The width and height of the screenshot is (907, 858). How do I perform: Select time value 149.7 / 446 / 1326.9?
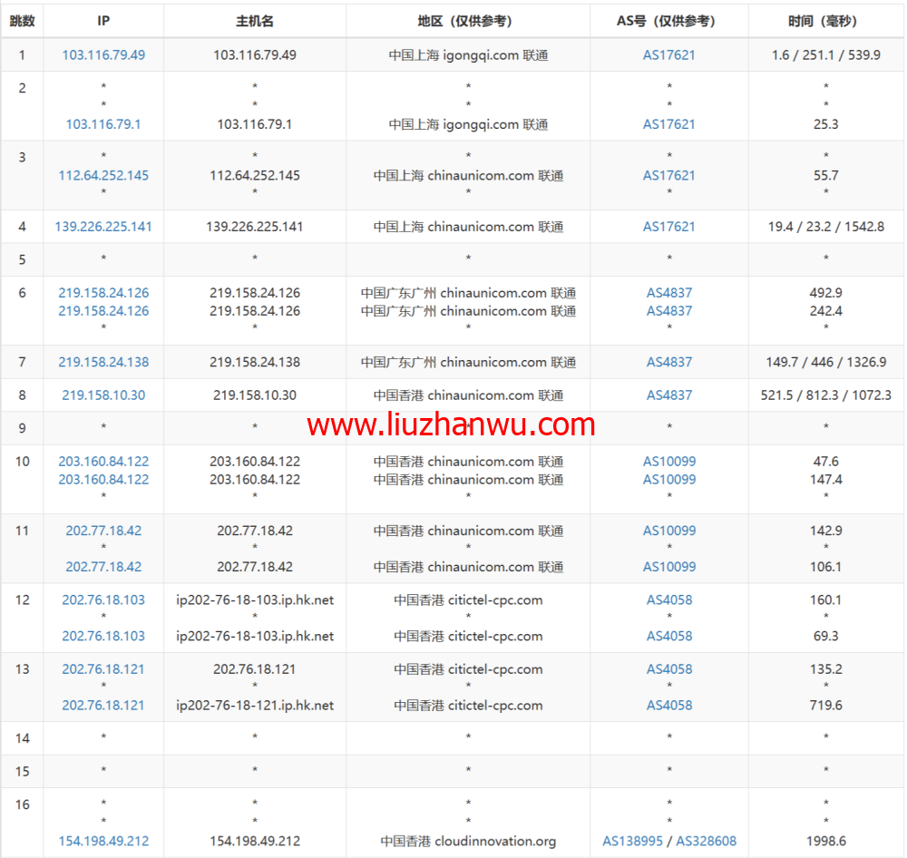pyautogui.click(x=825, y=362)
